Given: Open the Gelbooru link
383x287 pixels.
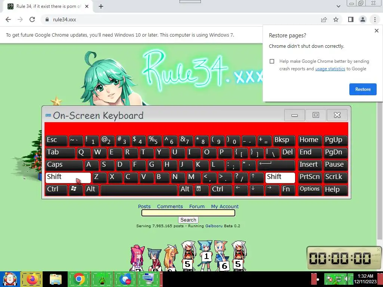Looking at the screenshot, I should coord(214,226).
